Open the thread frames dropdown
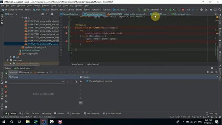222x125 pixels. pyautogui.click(x=36, y=82)
